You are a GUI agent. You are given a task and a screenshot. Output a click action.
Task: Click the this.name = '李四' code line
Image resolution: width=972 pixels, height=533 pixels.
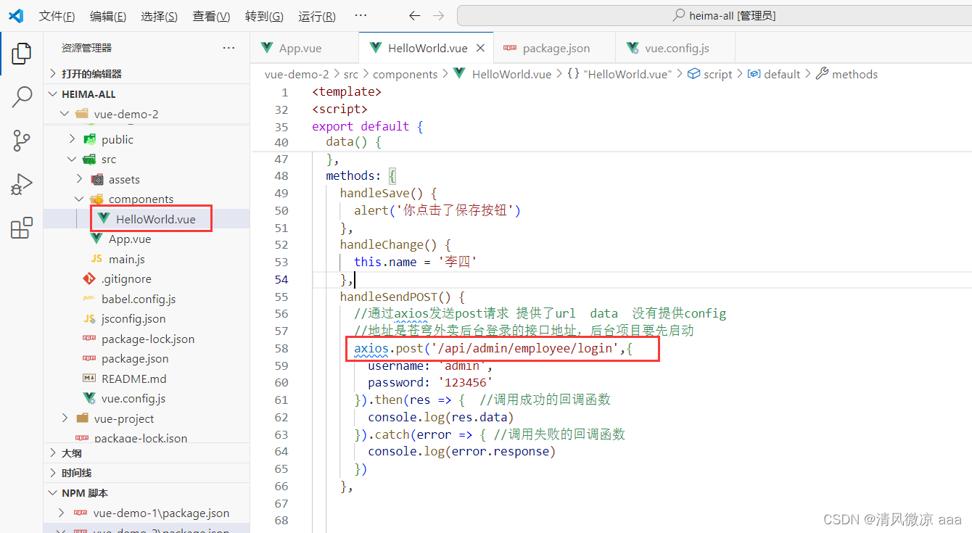click(415, 262)
